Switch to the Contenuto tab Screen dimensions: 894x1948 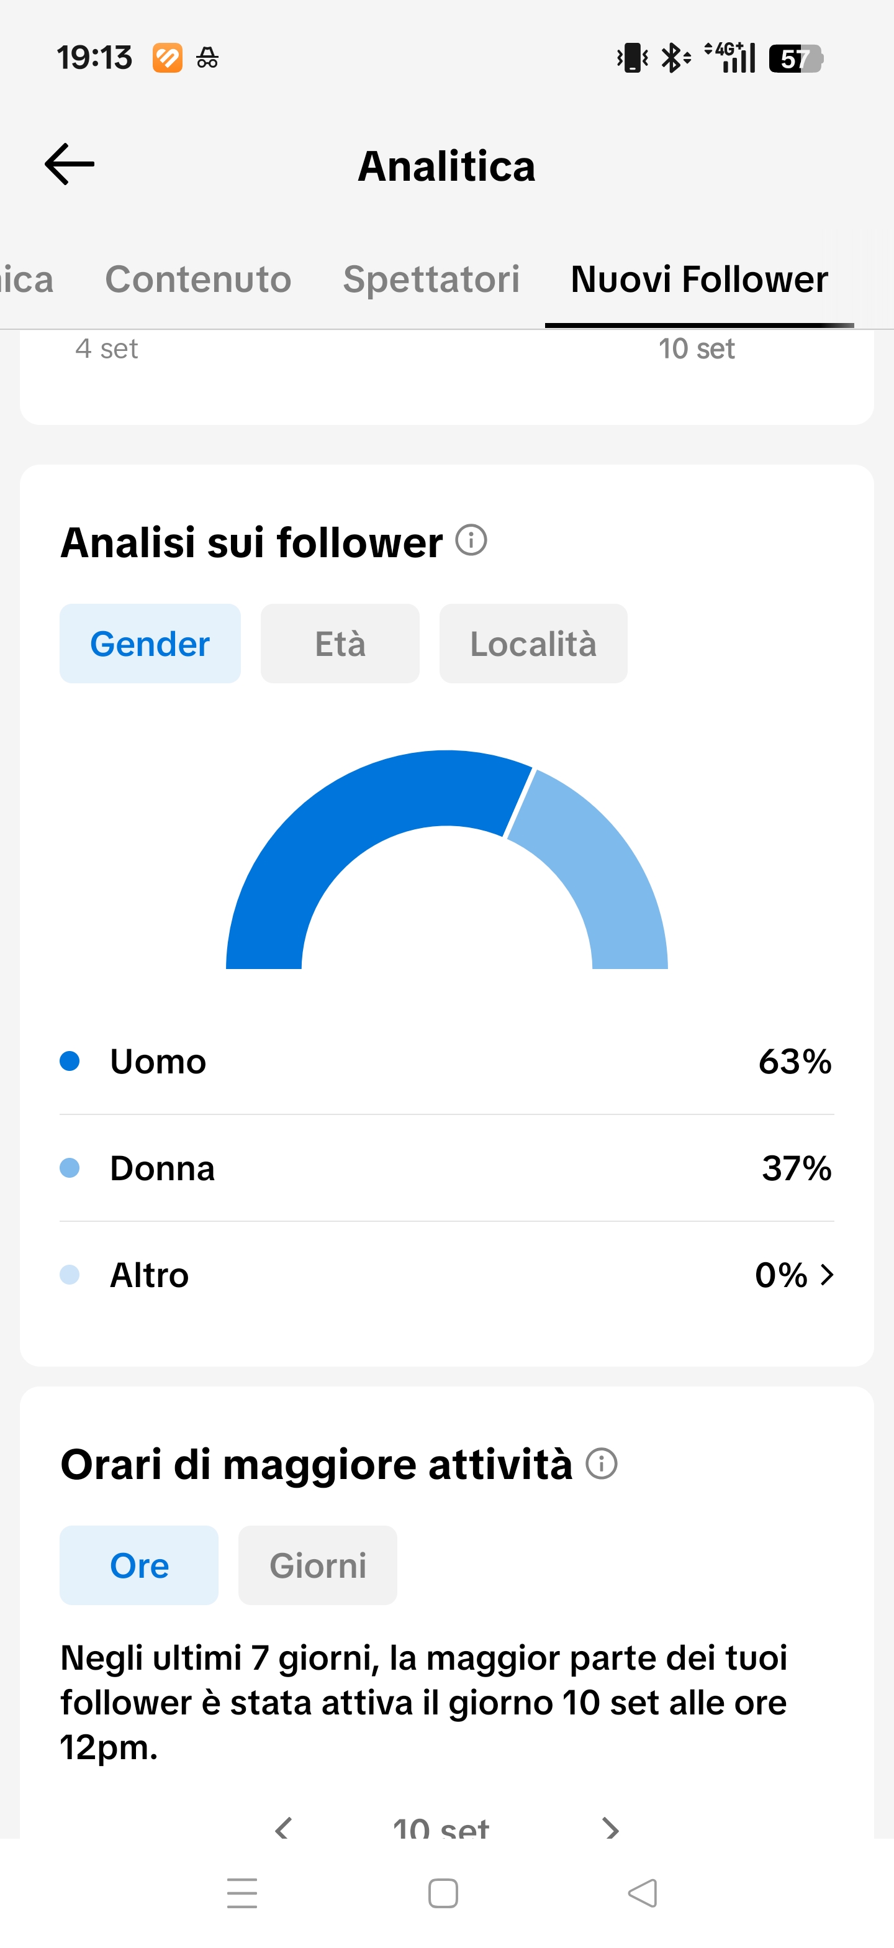tap(198, 279)
